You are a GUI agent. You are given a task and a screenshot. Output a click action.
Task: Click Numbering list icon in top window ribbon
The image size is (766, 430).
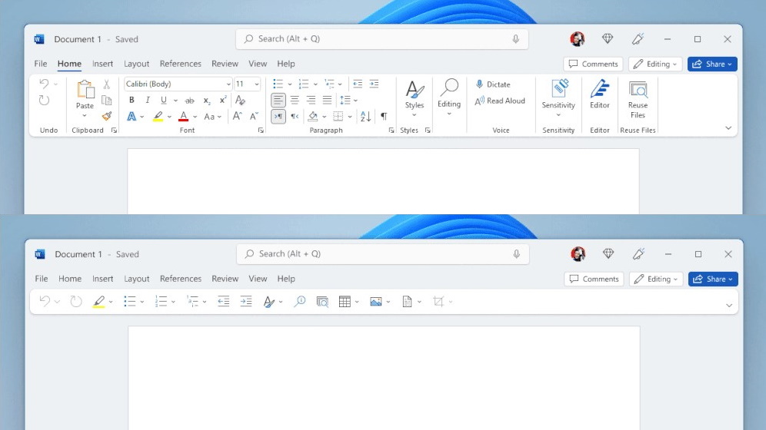[x=303, y=84]
